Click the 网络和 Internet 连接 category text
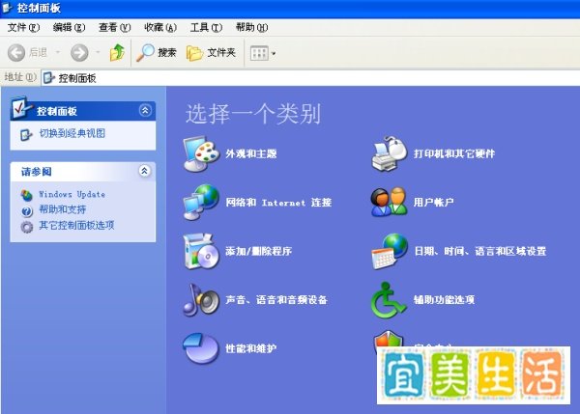 (x=278, y=202)
